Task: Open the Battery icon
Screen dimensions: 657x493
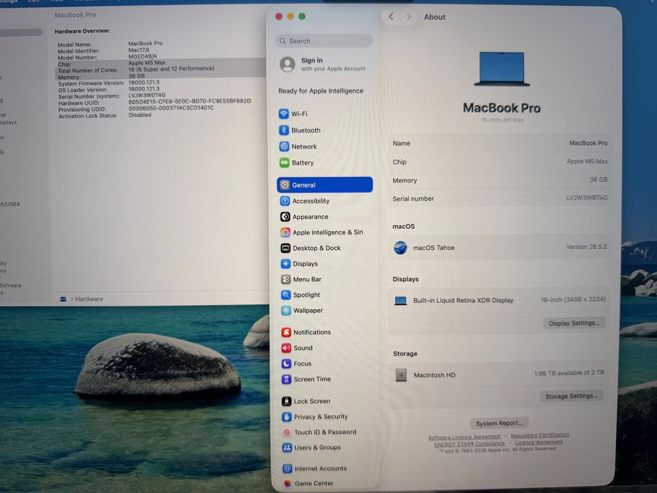Action: click(x=284, y=163)
